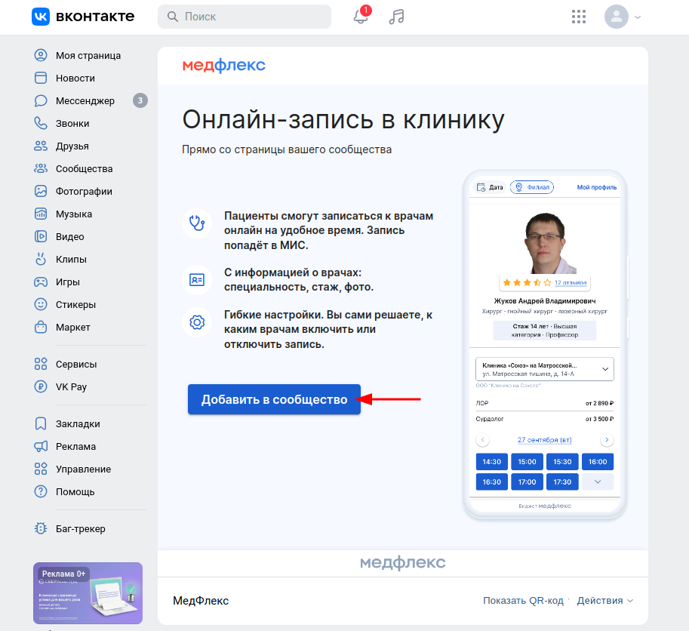The width and height of the screenshot is (689, 631).
Task: Click the settings gear feature icon
Action: 197,322
